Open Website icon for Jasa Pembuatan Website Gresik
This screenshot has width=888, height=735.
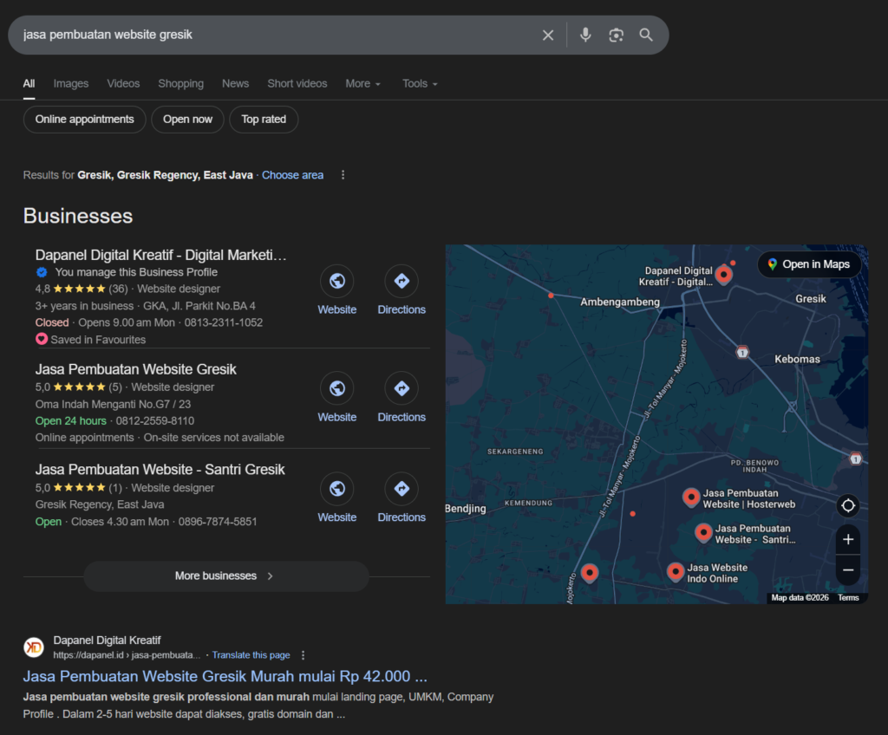coord(337,388)
